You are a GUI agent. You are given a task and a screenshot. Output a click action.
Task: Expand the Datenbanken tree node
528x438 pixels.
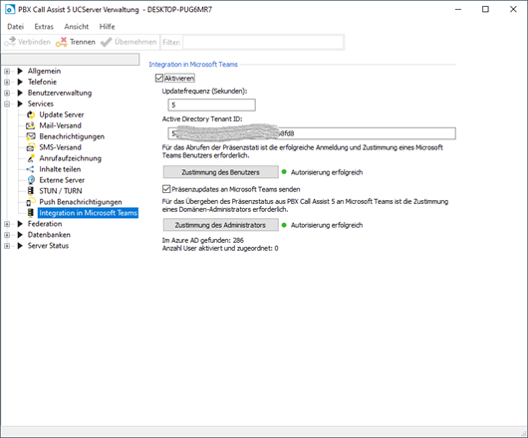click(7, 235)
